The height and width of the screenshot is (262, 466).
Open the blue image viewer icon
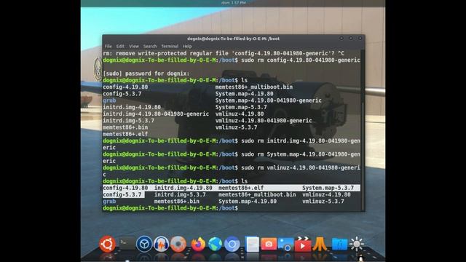(x=286, y=244)
